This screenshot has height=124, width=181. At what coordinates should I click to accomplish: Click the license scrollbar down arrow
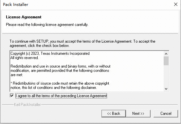tap(166, 89)
